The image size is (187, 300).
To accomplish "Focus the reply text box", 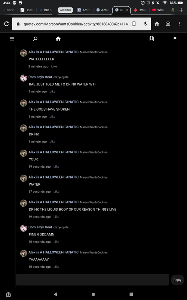I will (92, 280).
